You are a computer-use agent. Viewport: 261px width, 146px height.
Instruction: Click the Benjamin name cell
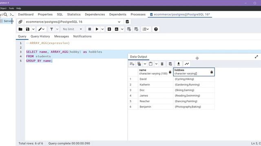[156, 107]
